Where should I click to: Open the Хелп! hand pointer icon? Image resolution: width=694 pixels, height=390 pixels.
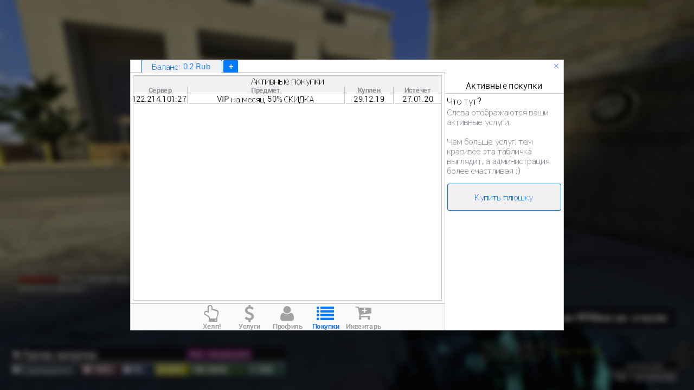click(x=211, y=314)
